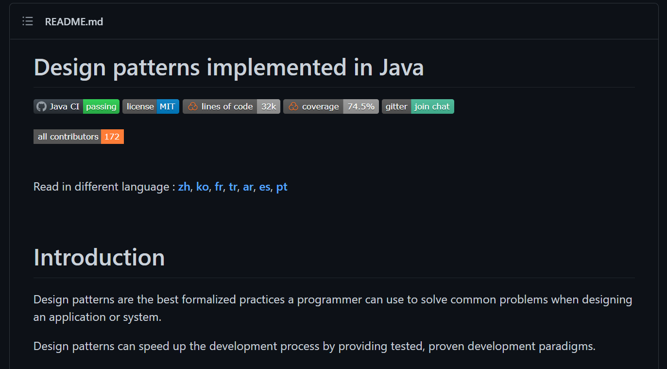Click the SonarCloud icon on coverage badge
Screen dimensions: 667x369
pyautogui.click(x=293, y=106)
